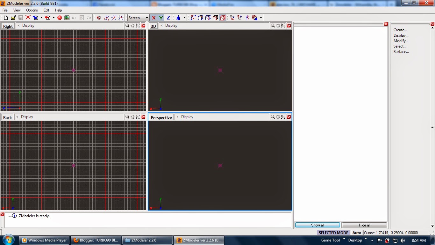Open the blue cone pivot dropdown arrow
This screenshot has width=435, height=245.
click(184, 18)
